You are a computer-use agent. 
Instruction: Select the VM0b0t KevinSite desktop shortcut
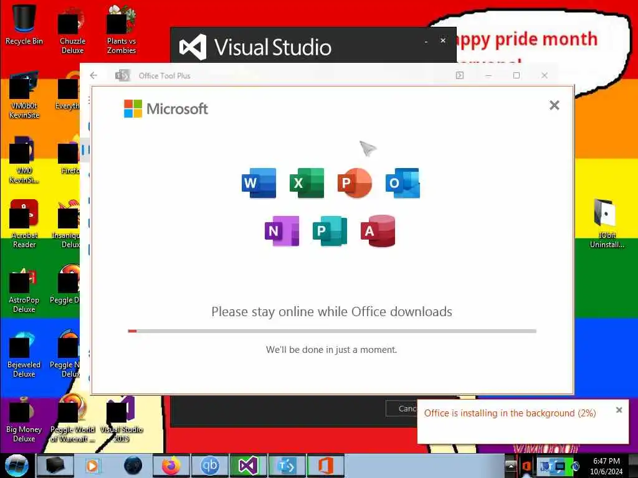coord(24,95)
